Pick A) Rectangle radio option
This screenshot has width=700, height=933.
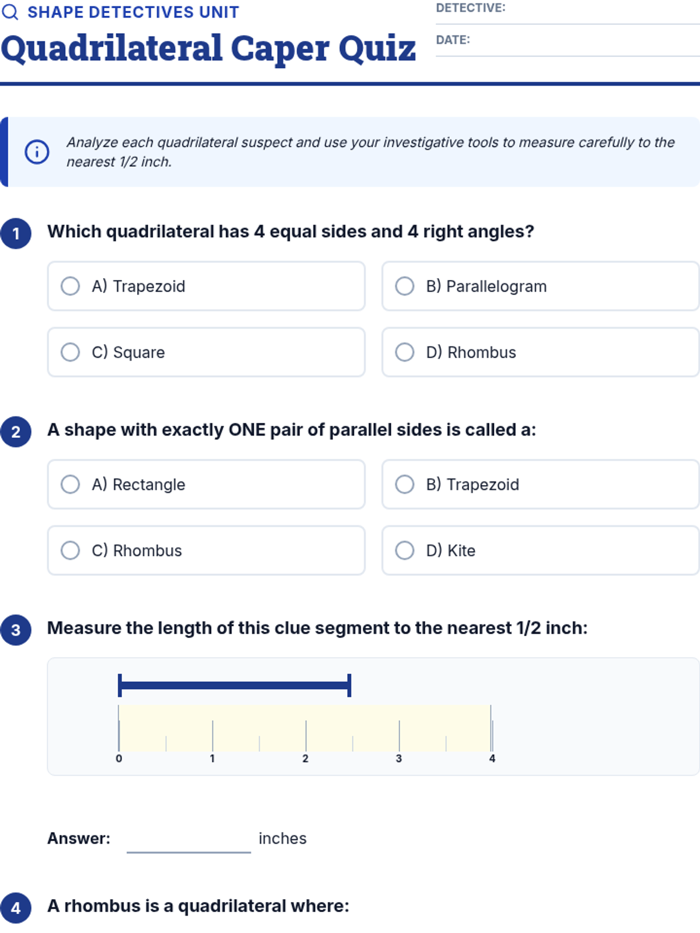coord(71,485)
